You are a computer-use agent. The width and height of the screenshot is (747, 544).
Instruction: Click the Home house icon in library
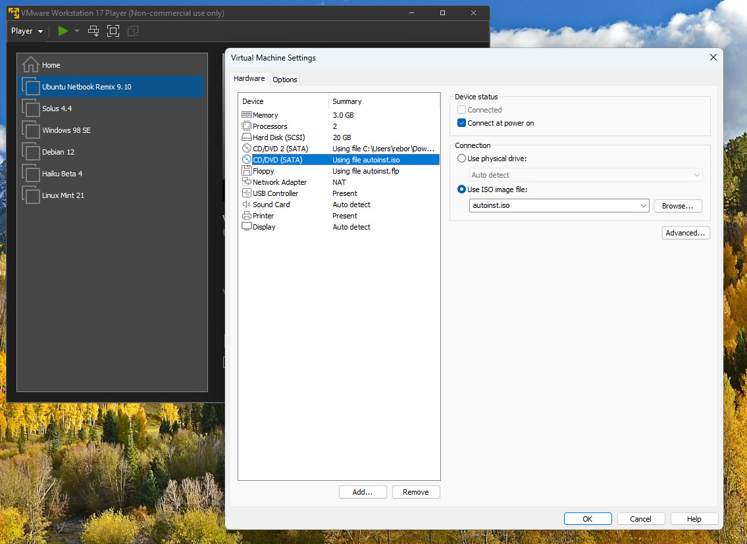click(30, 64)
